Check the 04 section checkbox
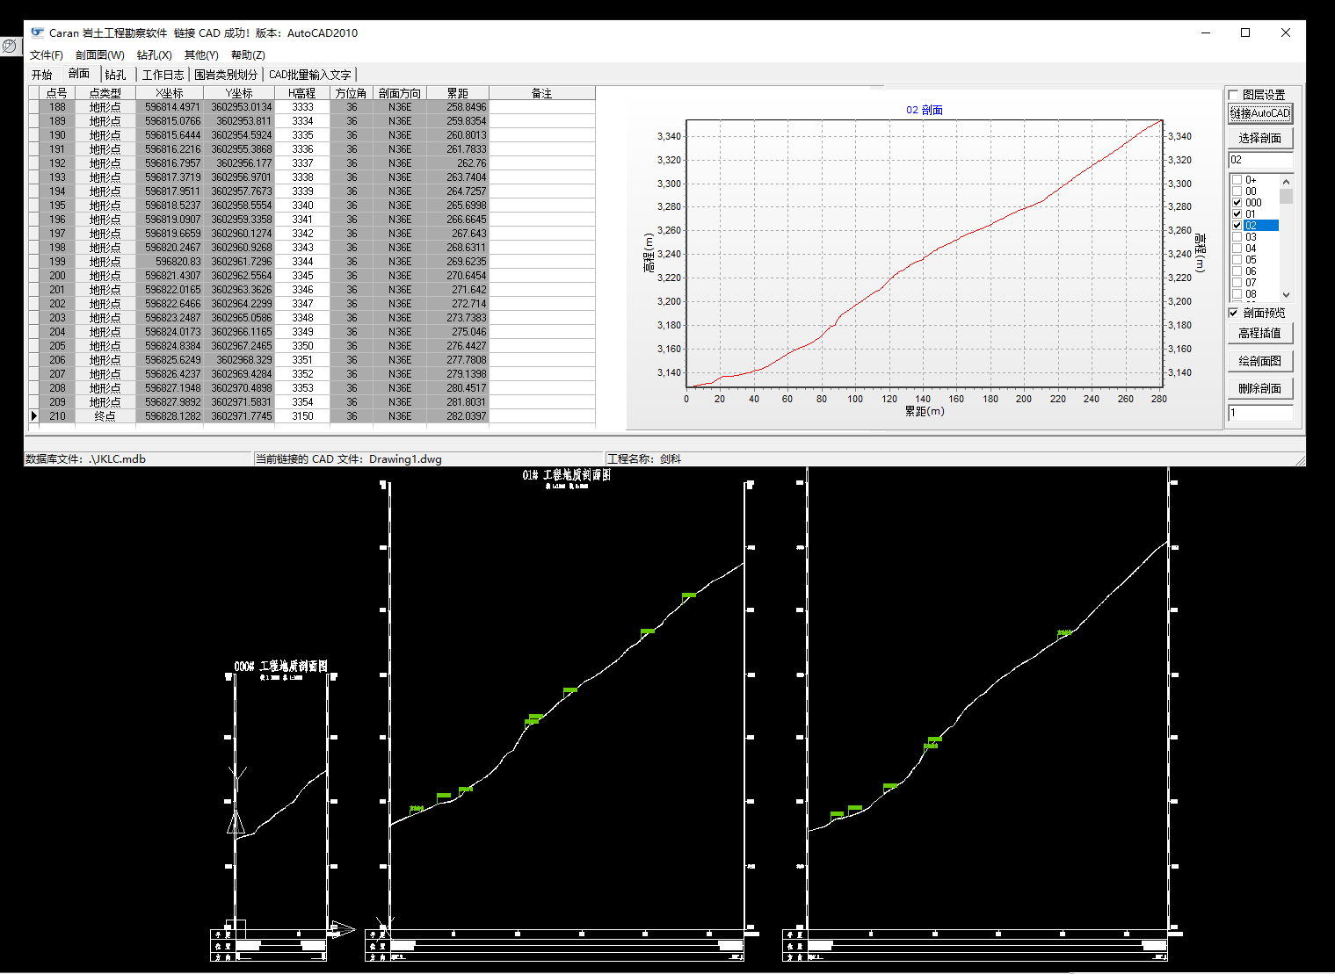The image size is (1335, 974). tap(1237, 249)
